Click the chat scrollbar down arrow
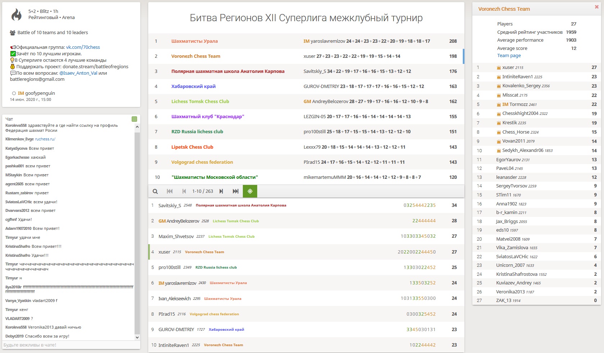The height and width of the screenshot is (353, 604). coord(137,338)
